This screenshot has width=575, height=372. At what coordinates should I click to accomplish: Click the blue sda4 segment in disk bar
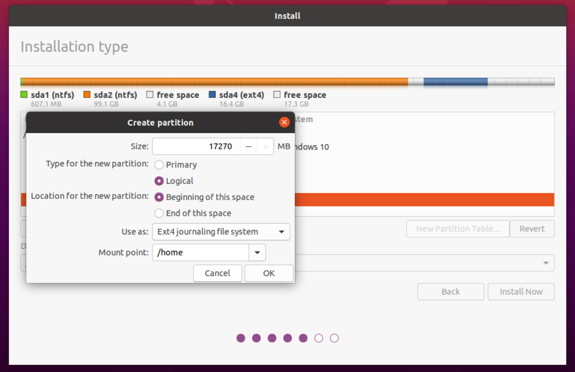(455, 82)
